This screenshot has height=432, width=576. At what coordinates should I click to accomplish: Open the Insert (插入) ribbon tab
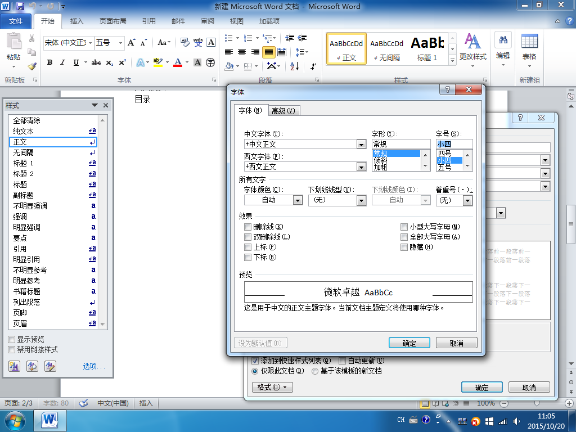tap(76, 21)
